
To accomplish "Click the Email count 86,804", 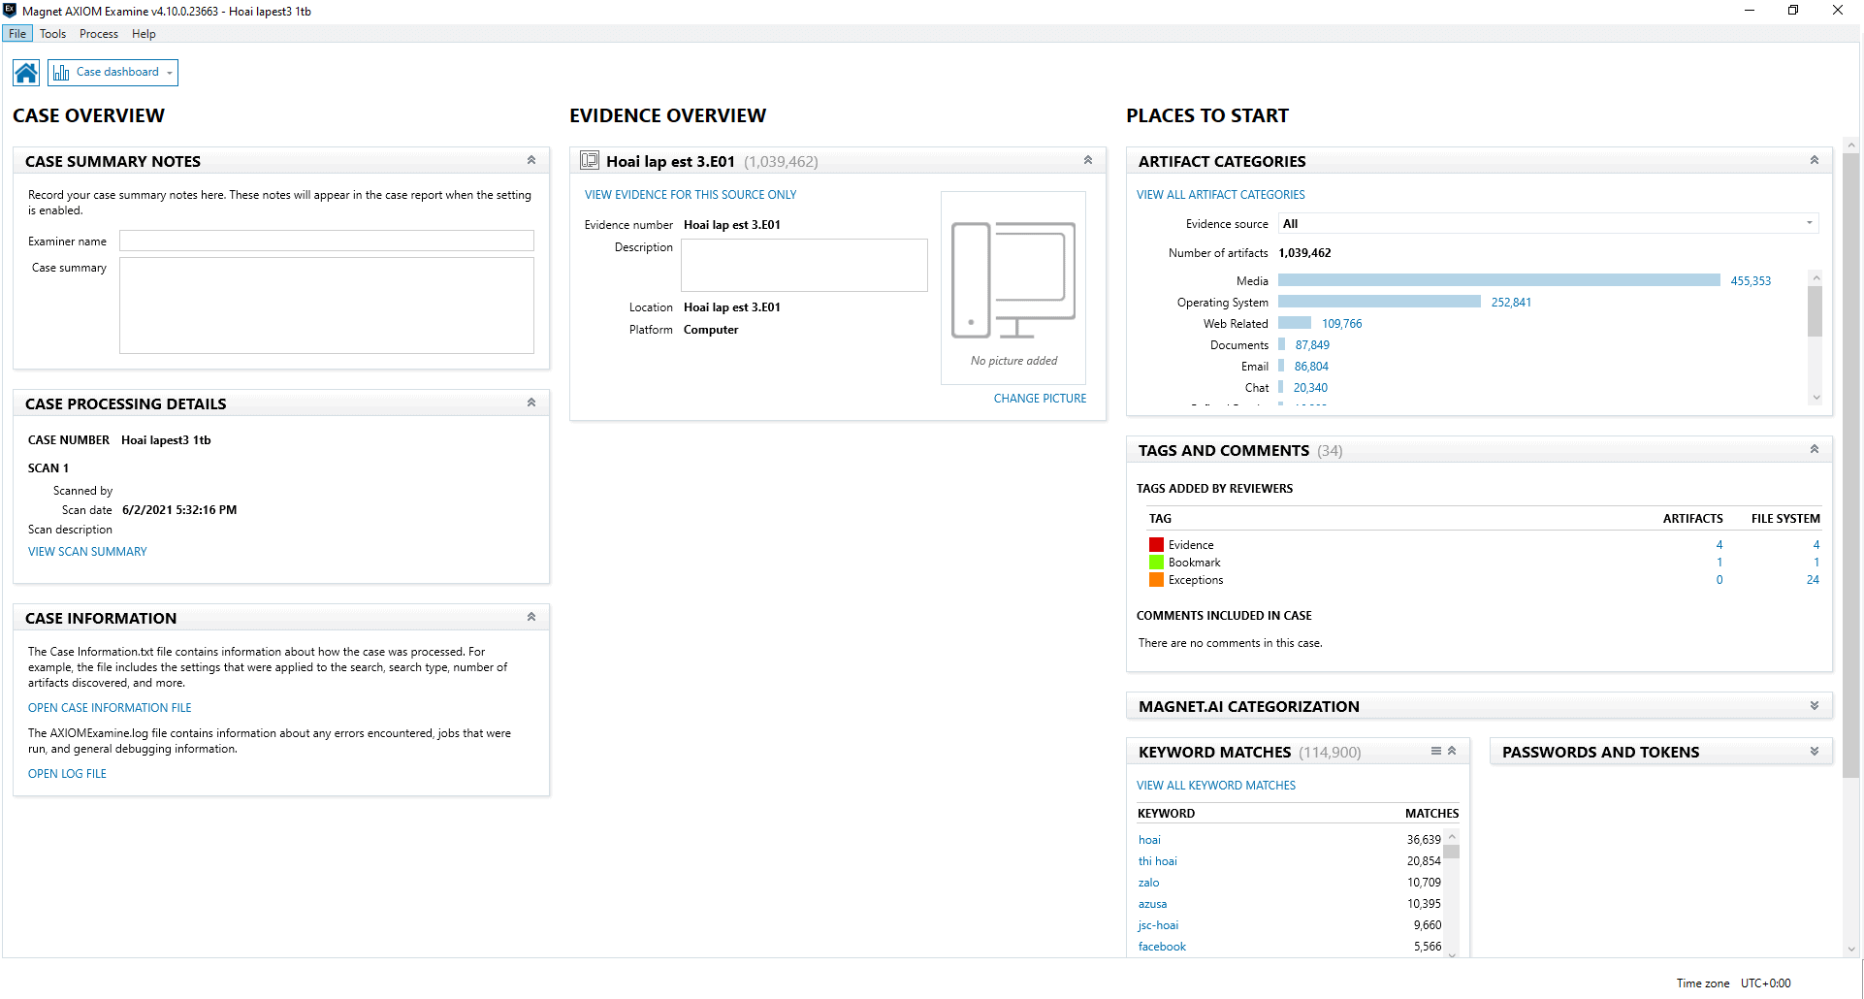I will [x=1311, y=367].
